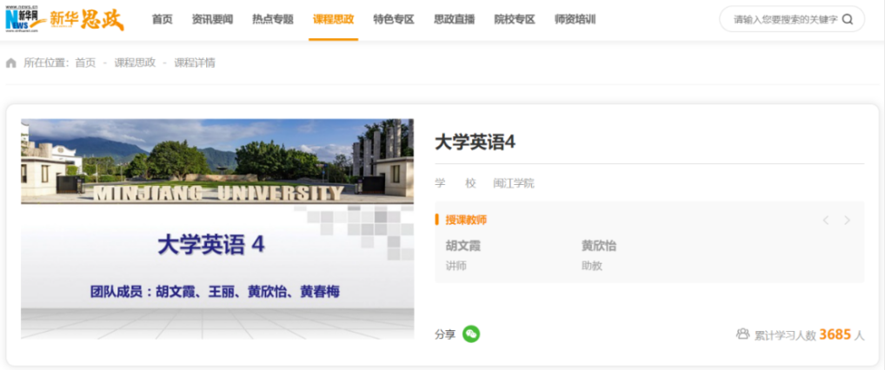Open the 大学英语4 course cover image

point(217,229)
